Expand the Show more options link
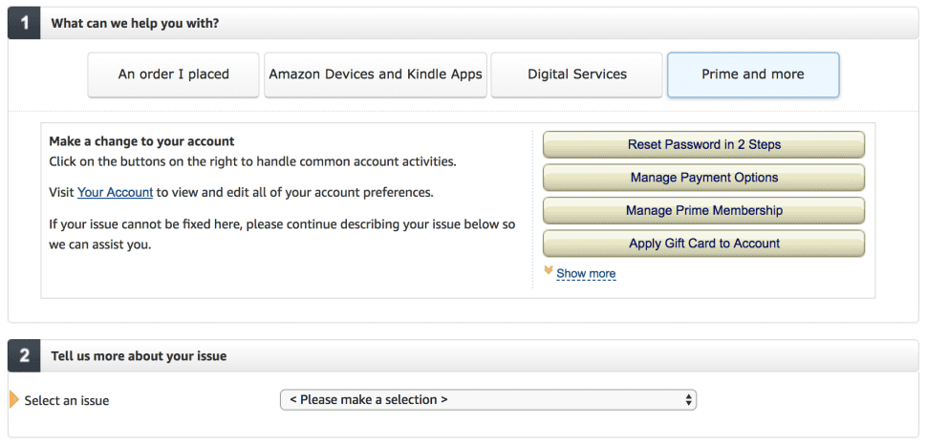The height and width of the screenshot is (446, 927). [x=586, y=273]
